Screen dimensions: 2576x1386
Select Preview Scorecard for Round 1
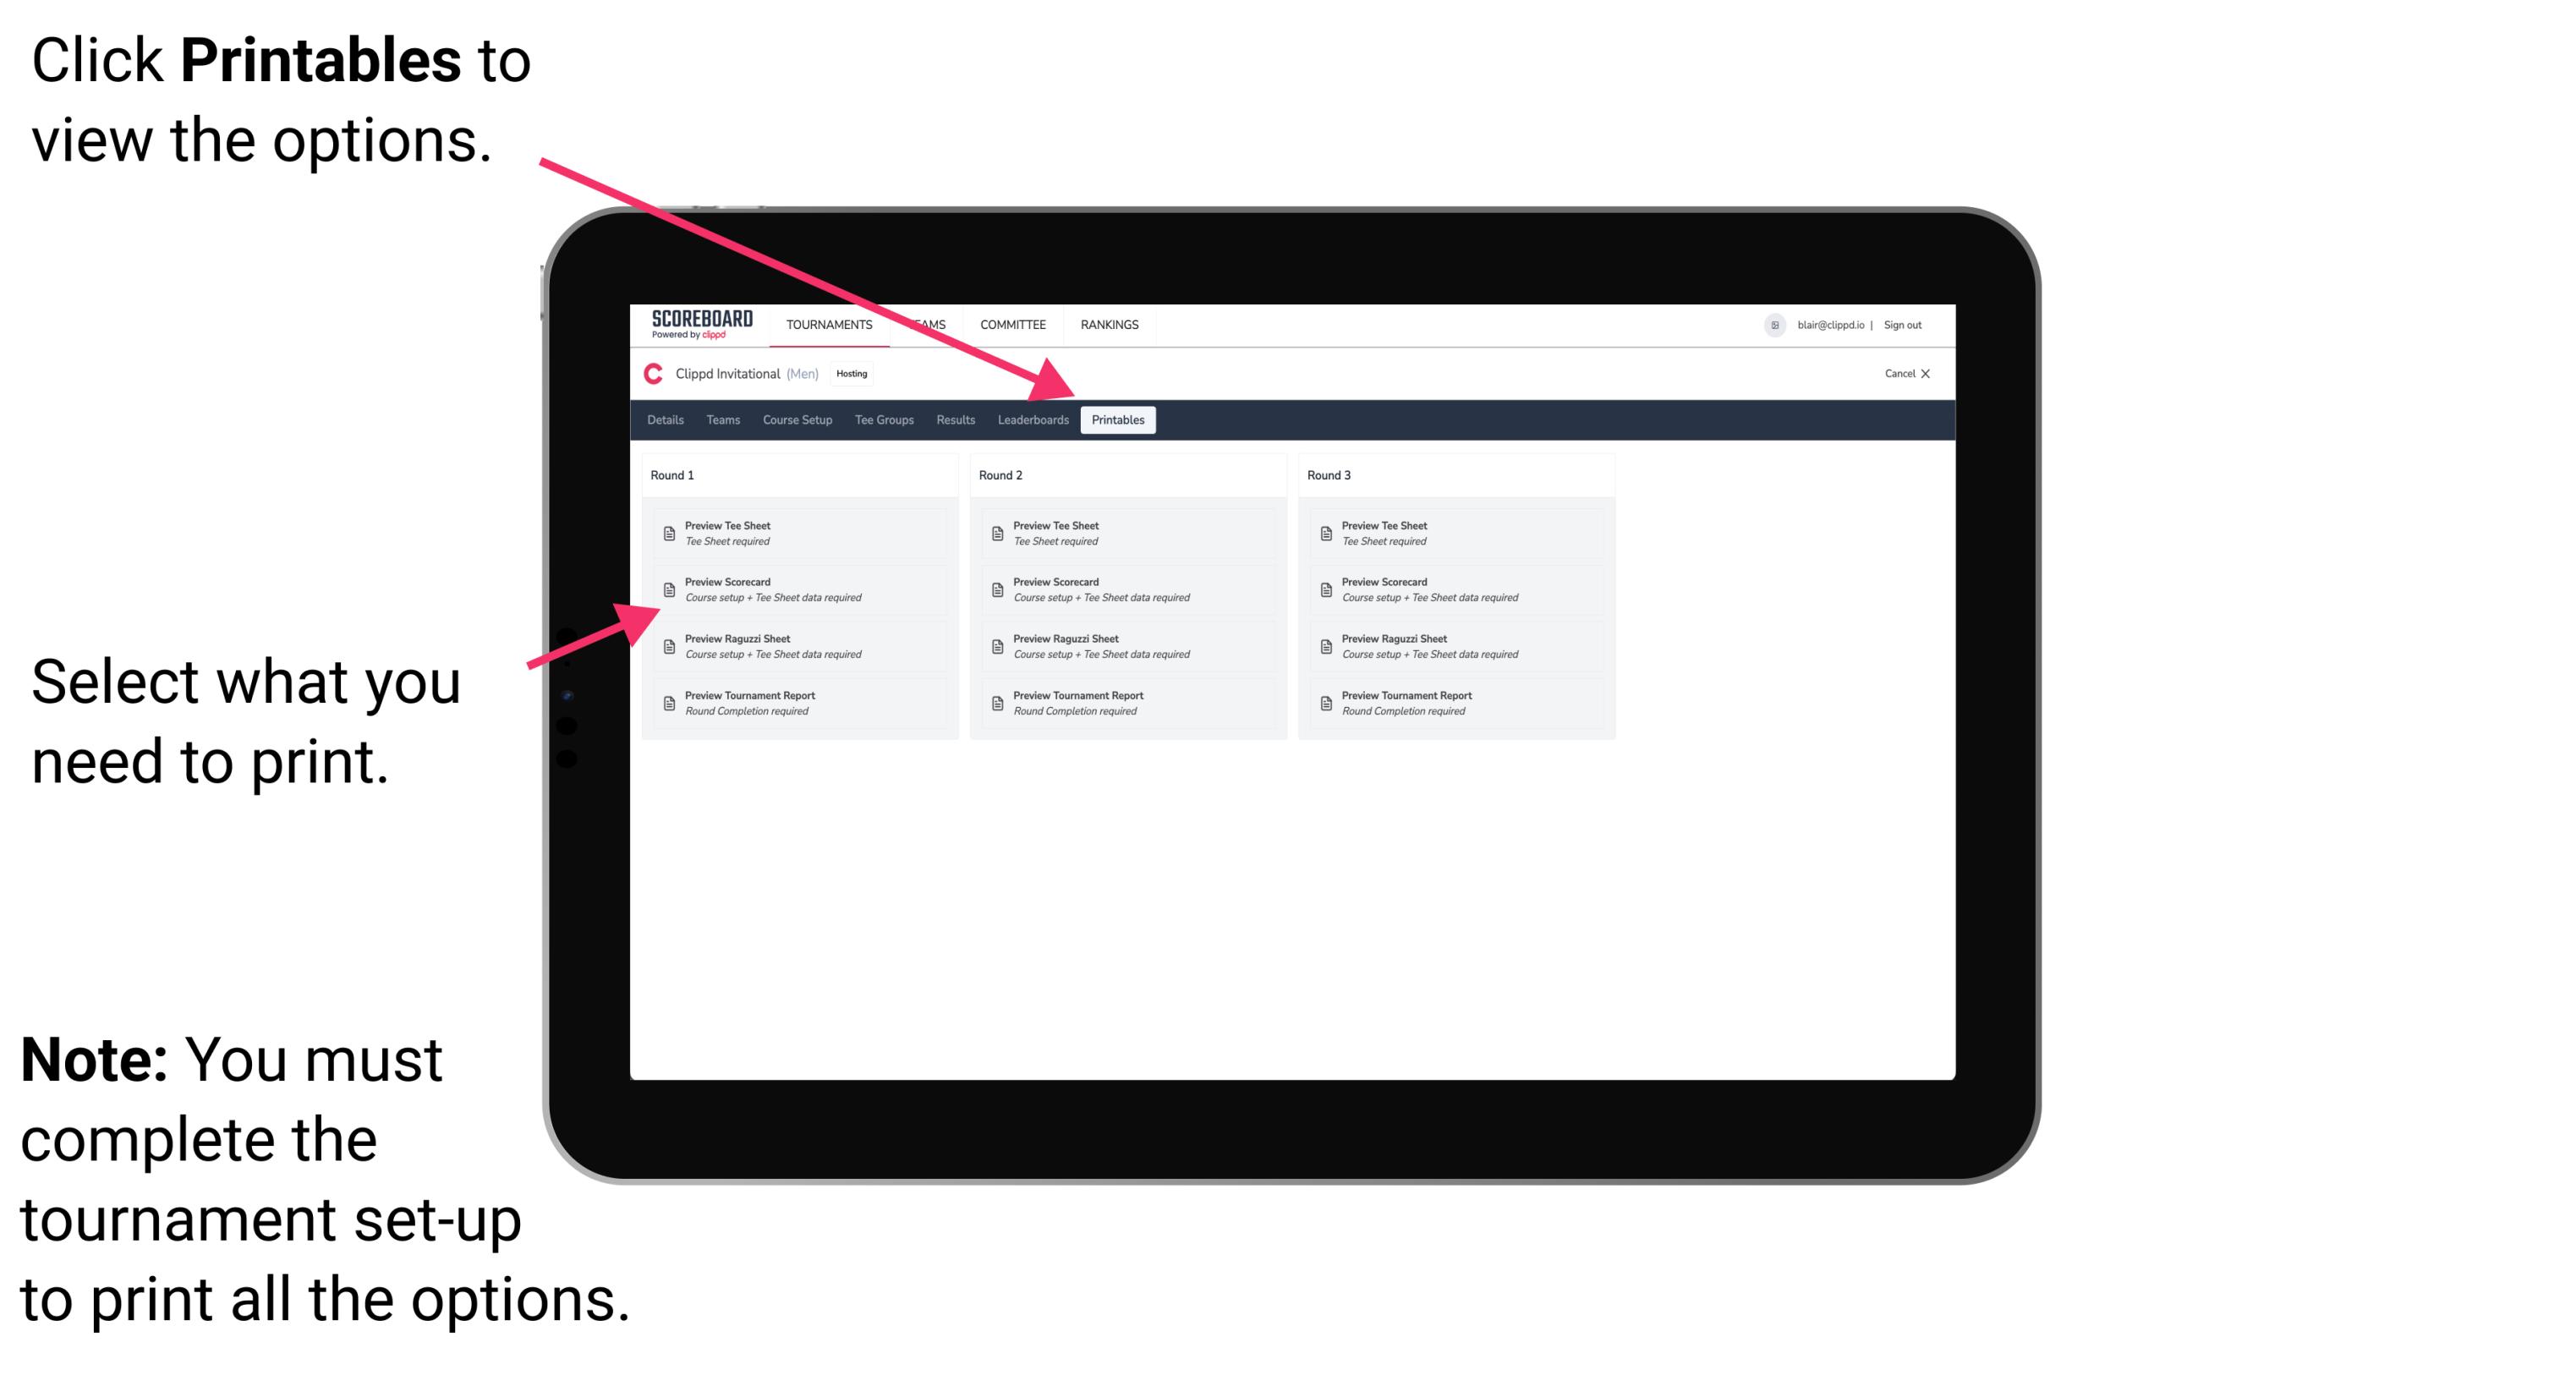click(x=792, y=592)
